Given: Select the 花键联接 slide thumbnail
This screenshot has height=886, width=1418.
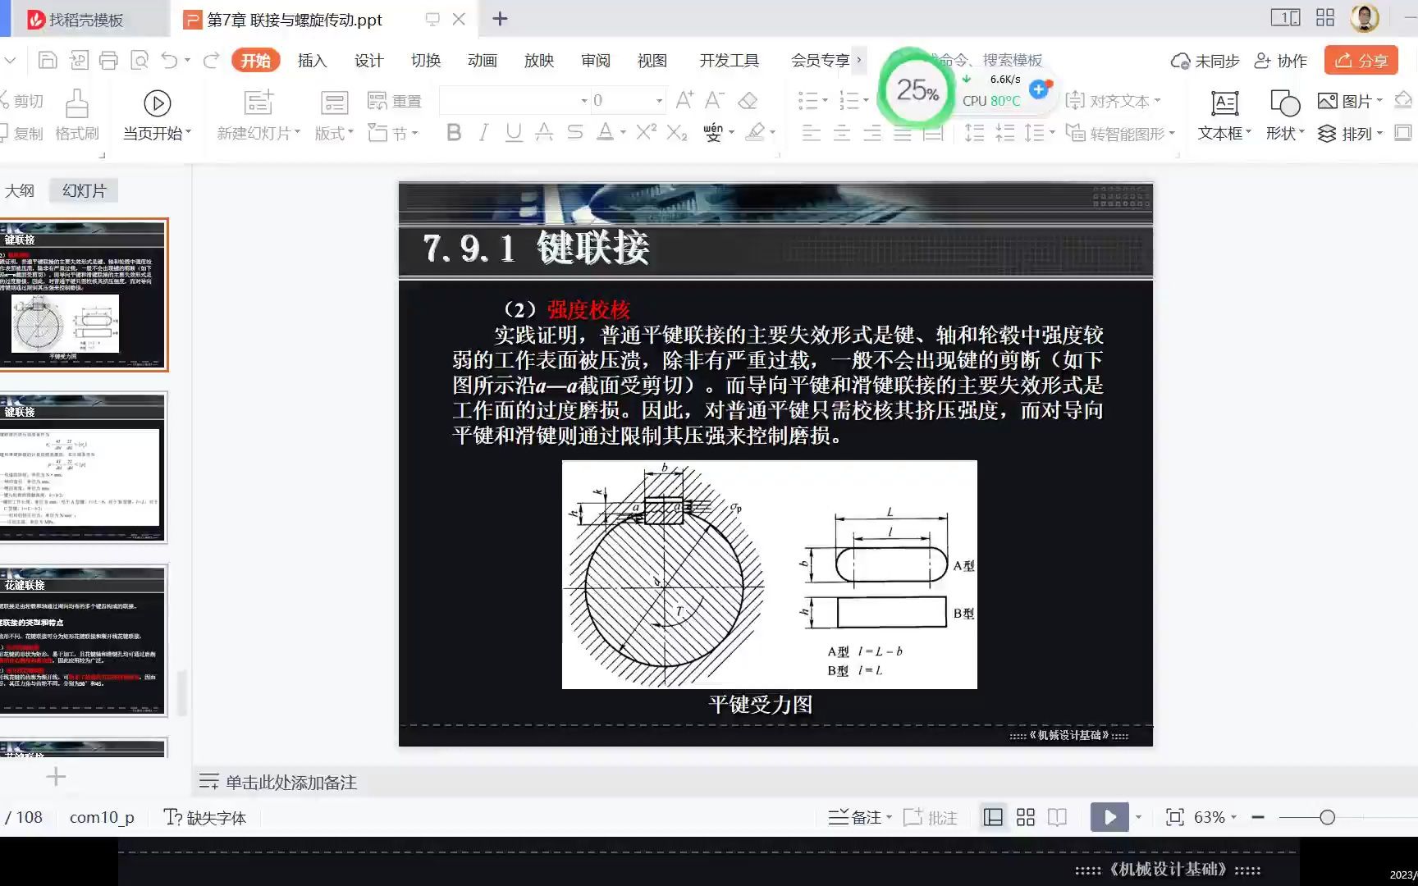Looking at the screenshot, I should tap(82, 641).
